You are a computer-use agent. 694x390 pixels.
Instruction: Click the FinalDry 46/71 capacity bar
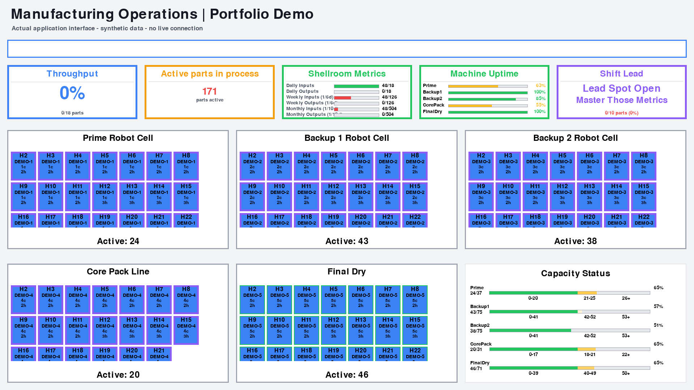click(x=570, y=368)
